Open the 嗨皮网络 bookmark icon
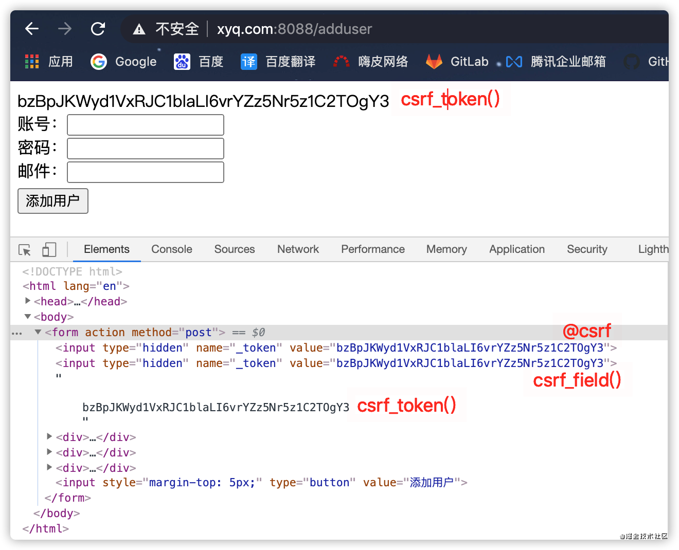 pyautogui.click(x=342, y=62)
